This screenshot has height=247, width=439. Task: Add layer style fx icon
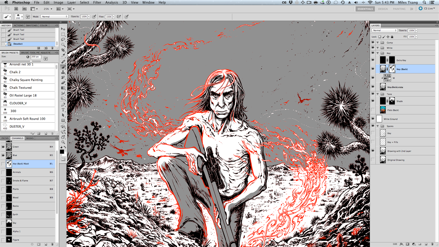tap(401, 244)
